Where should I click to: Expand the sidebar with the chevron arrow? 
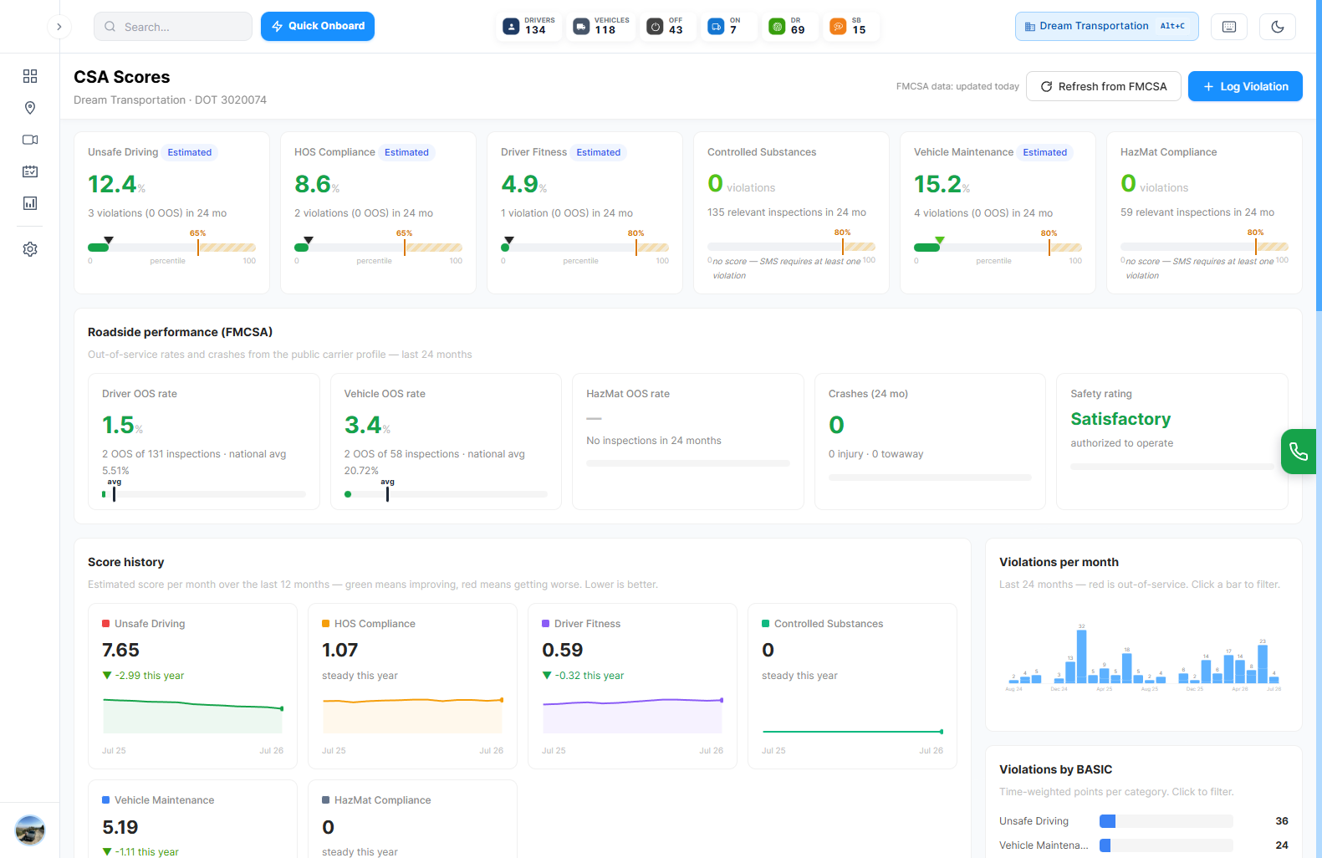point(59,27)
